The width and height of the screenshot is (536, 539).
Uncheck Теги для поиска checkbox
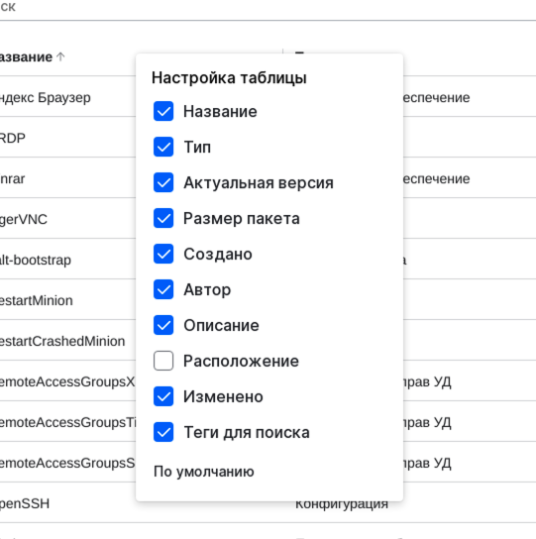[x=163, y=432]
